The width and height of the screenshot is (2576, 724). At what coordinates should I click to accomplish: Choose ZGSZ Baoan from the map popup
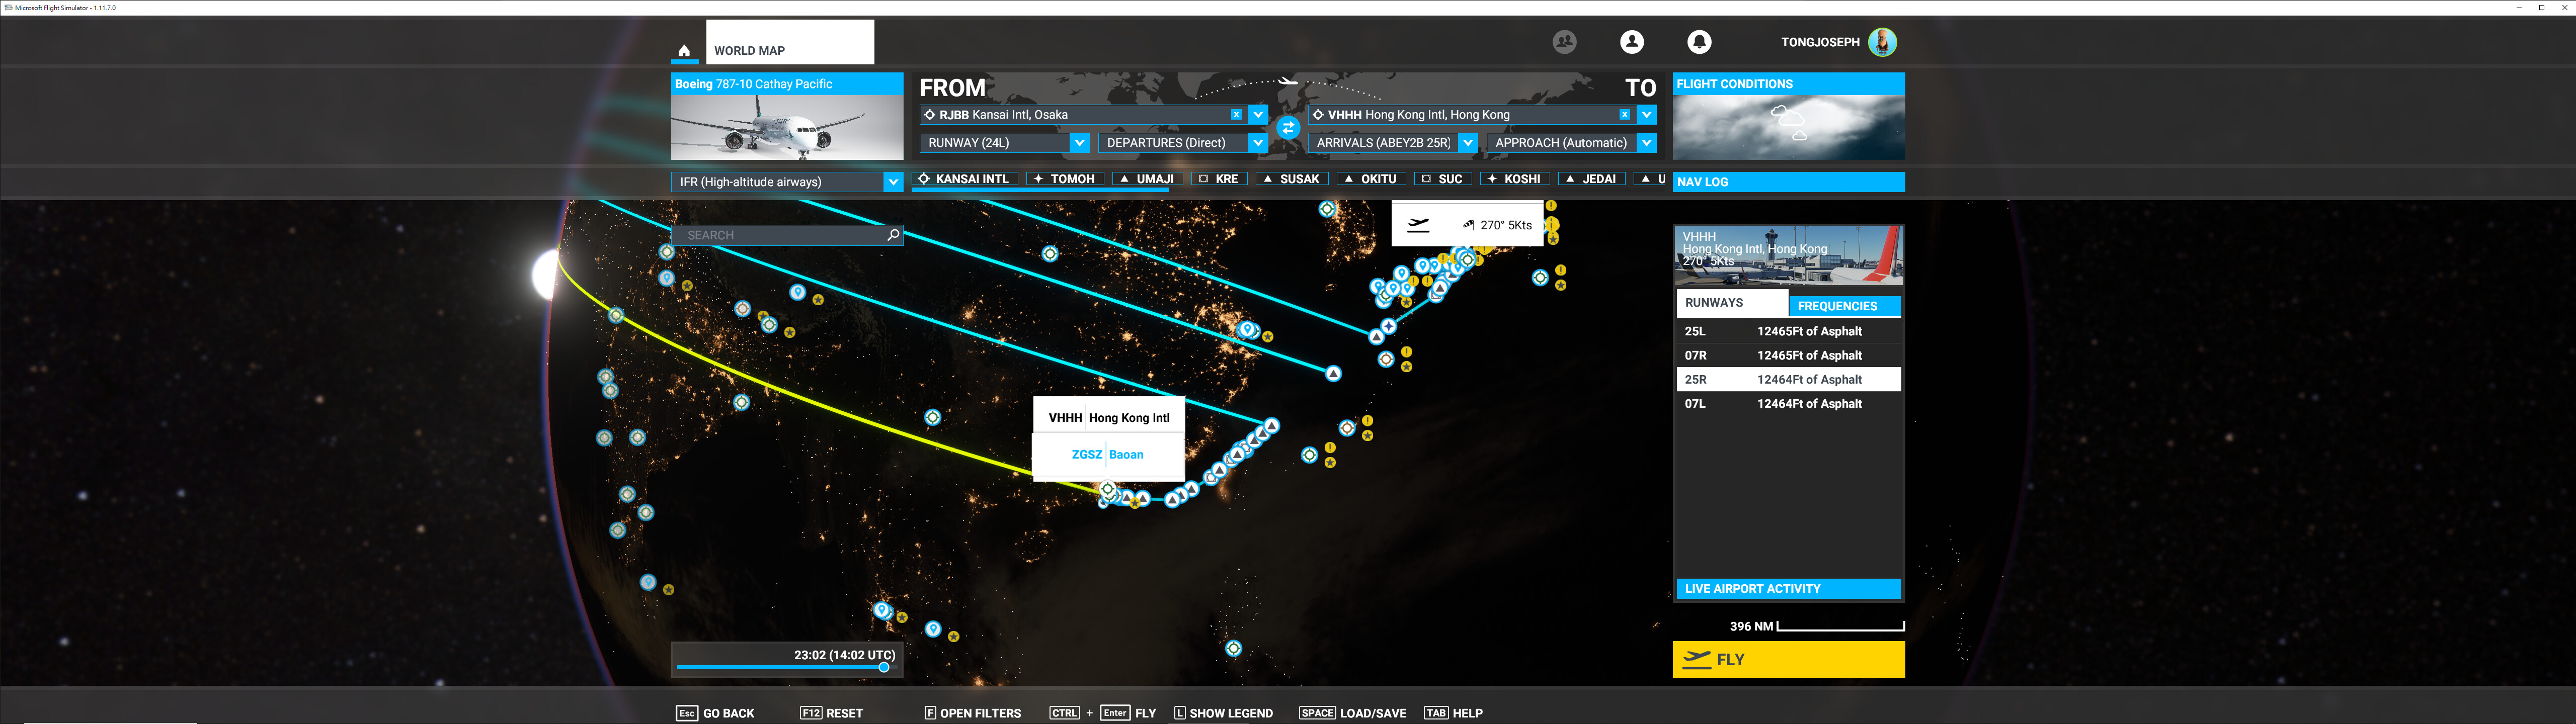pos(1108,455)
